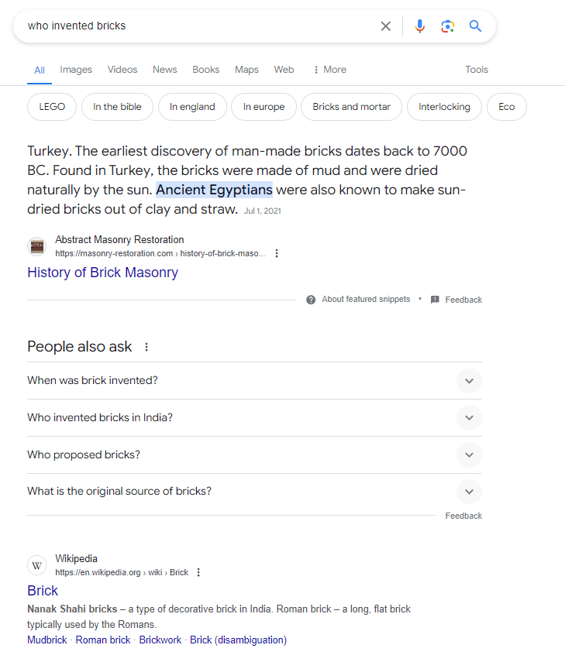
Task: Open options menu for Abstract Masonry result
Action: 277,253
